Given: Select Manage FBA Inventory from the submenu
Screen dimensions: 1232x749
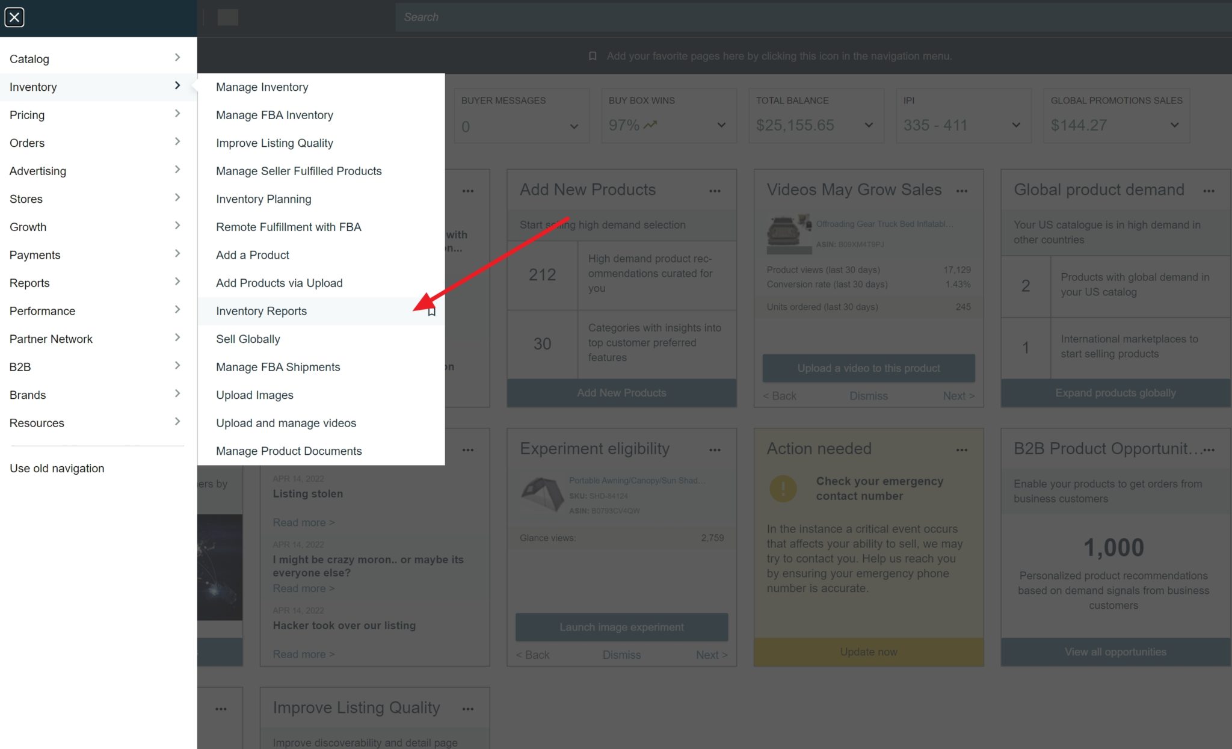Looking at the screenshot, I should [275, 115].
